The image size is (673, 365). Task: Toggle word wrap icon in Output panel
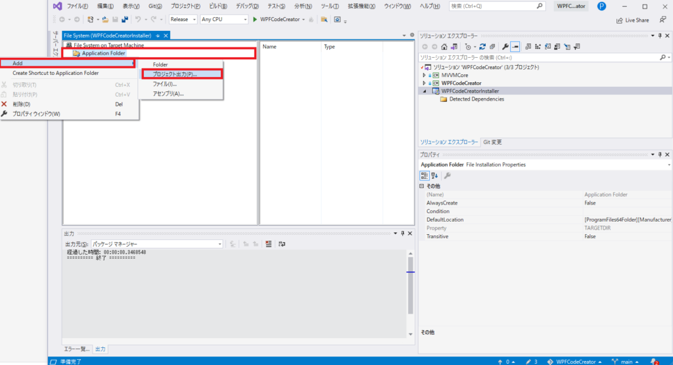[x=281, y=244]
